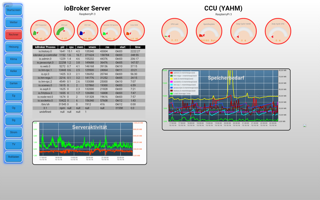Select the io.fritzbox.0 process name
Viewport: 320px width, 200px height.
click(x=45, y=93)
